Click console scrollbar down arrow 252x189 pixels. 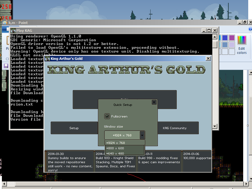pos(215,126)
